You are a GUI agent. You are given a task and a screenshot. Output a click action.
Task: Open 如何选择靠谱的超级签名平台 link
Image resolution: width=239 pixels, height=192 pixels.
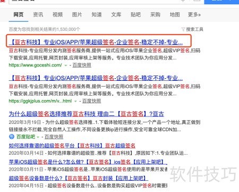pyautogui.click(x=72, y=146)
